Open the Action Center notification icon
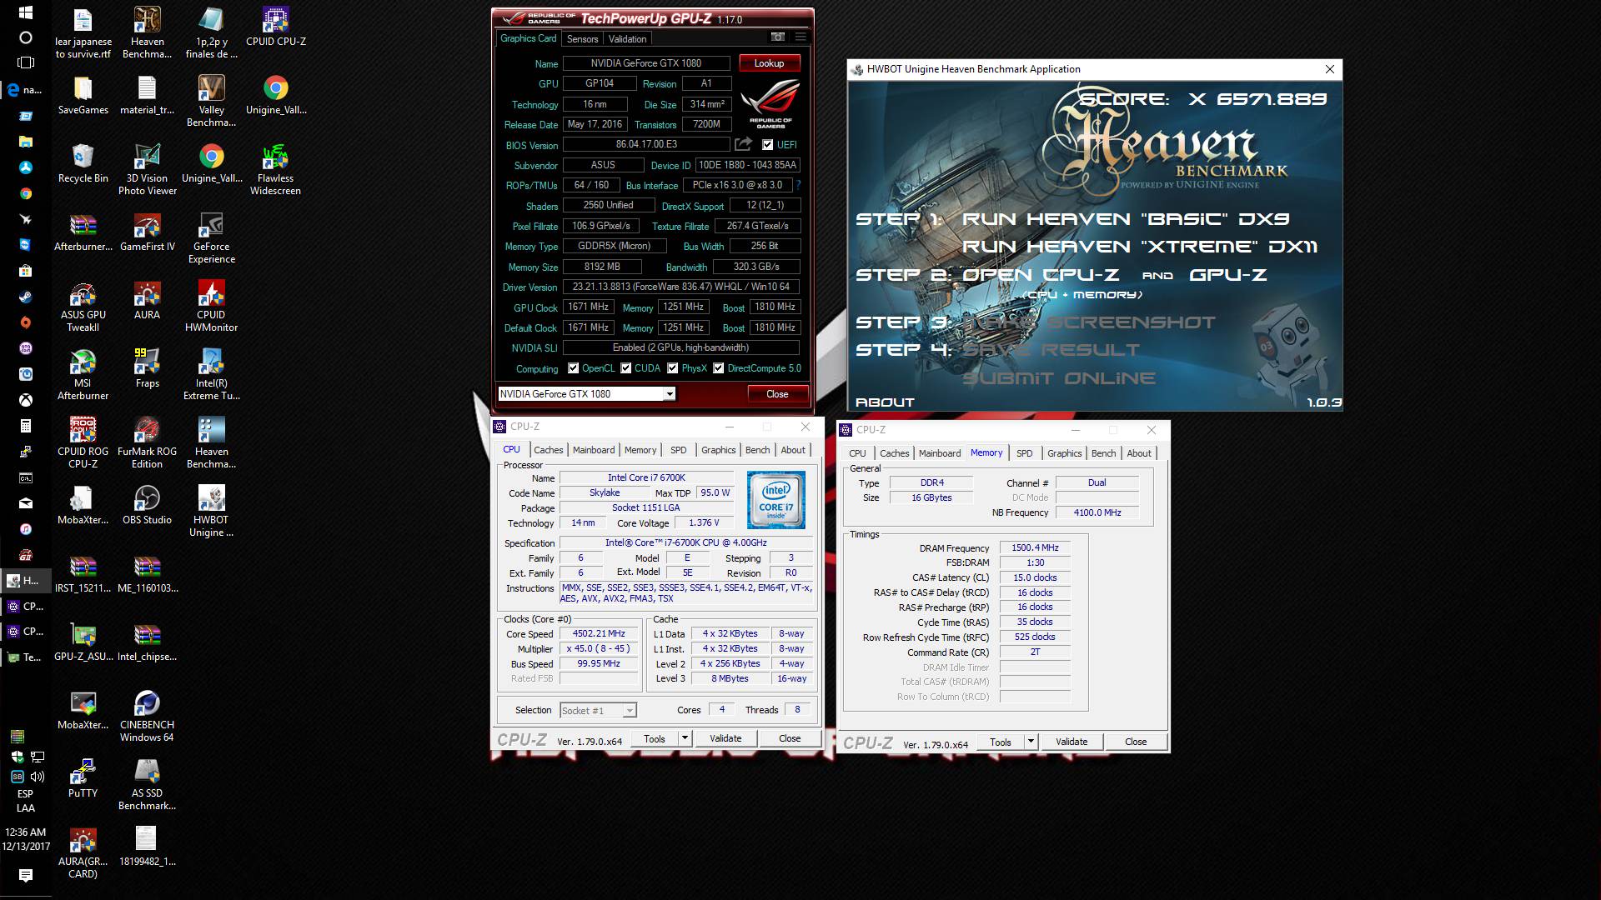 pos(26,875)
